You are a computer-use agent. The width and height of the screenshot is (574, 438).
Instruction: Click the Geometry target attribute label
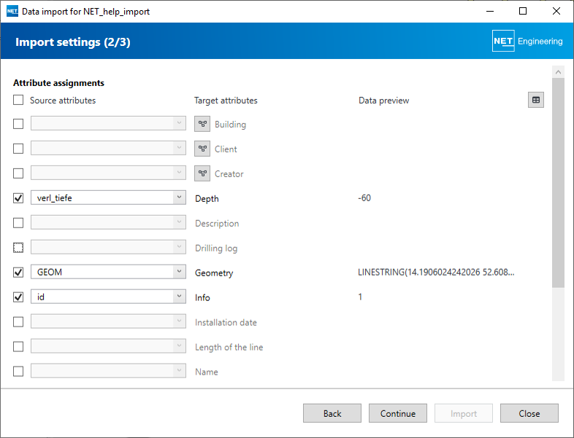[x=214, y=273]
